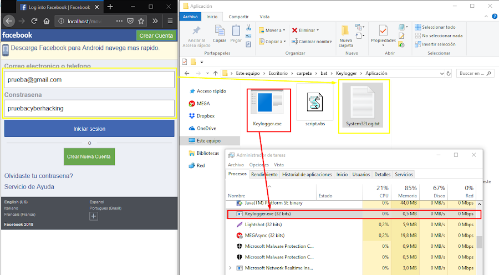Click No seleccionar nada

439,35
